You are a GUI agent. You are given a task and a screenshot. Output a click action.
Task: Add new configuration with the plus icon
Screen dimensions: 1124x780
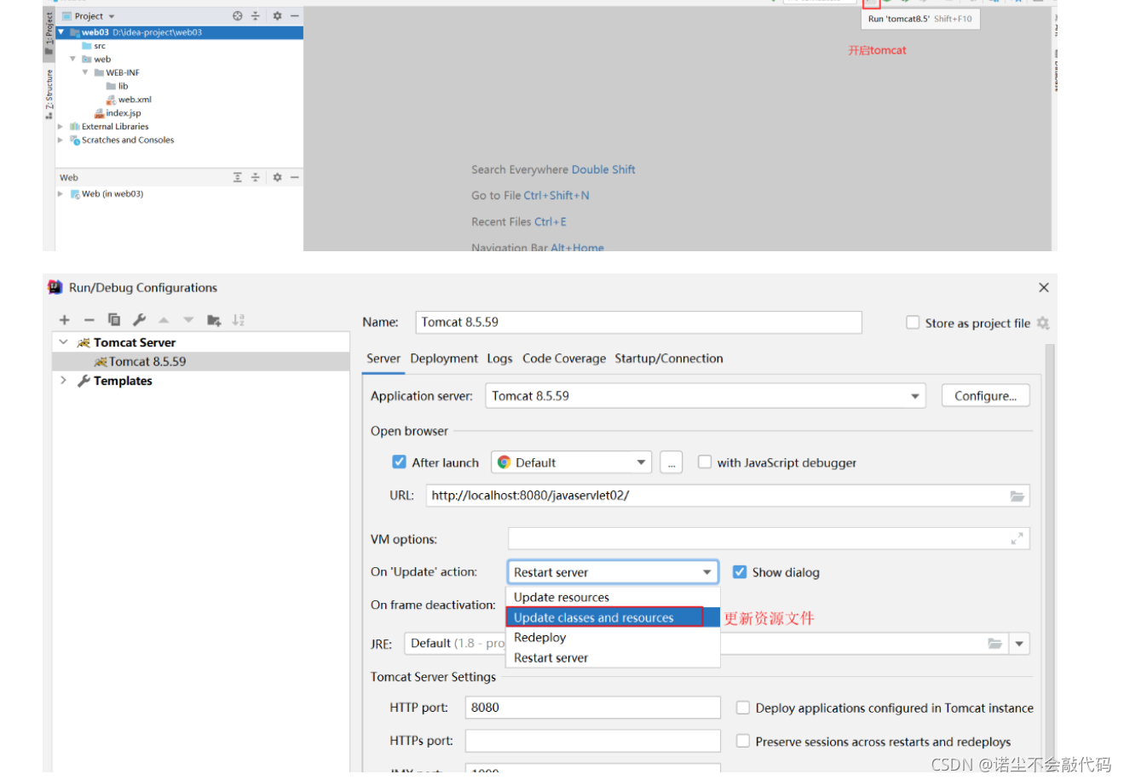65,320
